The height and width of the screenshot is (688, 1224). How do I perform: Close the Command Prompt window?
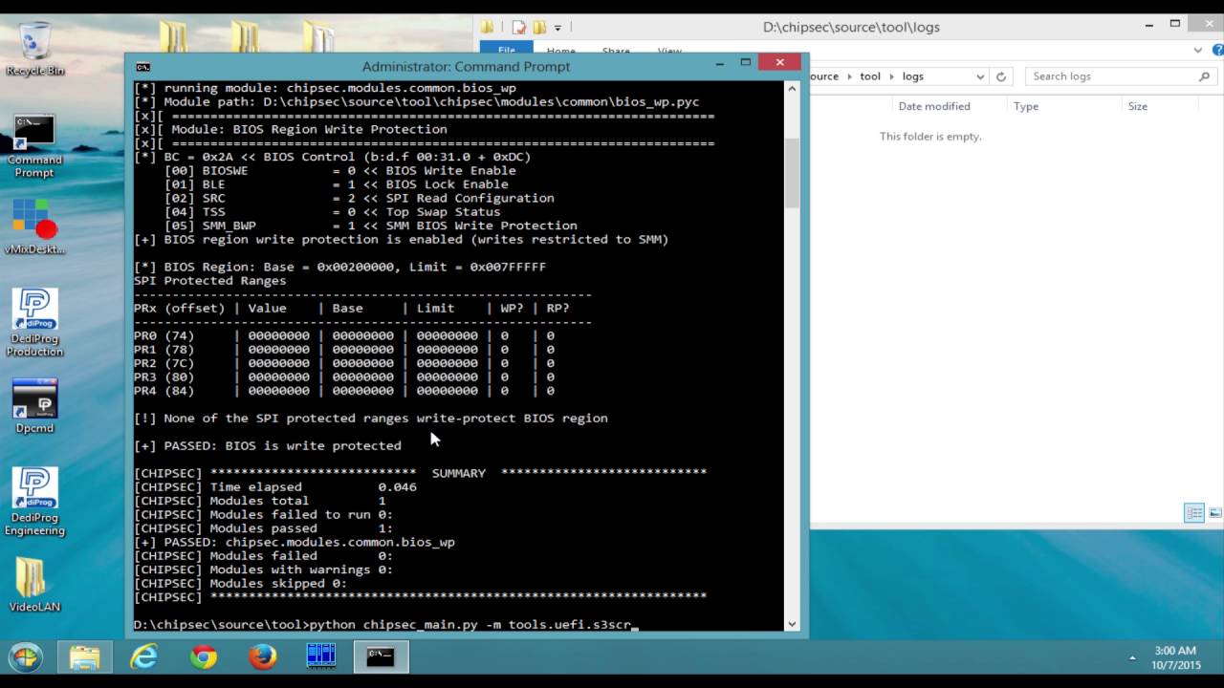(x=779, y=63)
